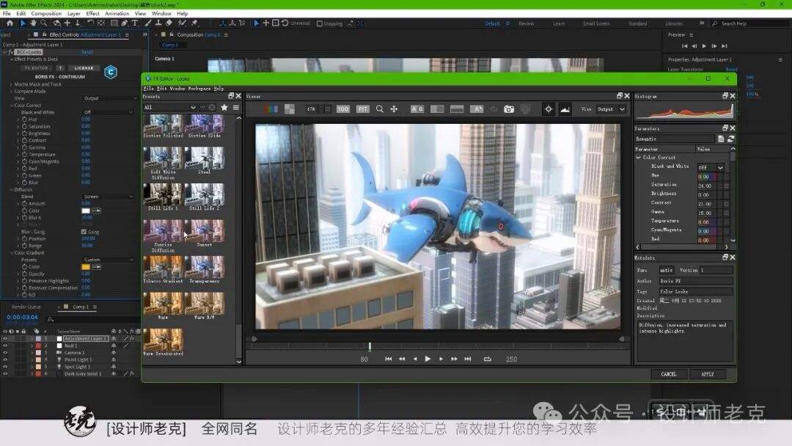Open the Animation menu in After Effects
The width and height of the screenshot is (792, 446).
(x=117, y=14)
